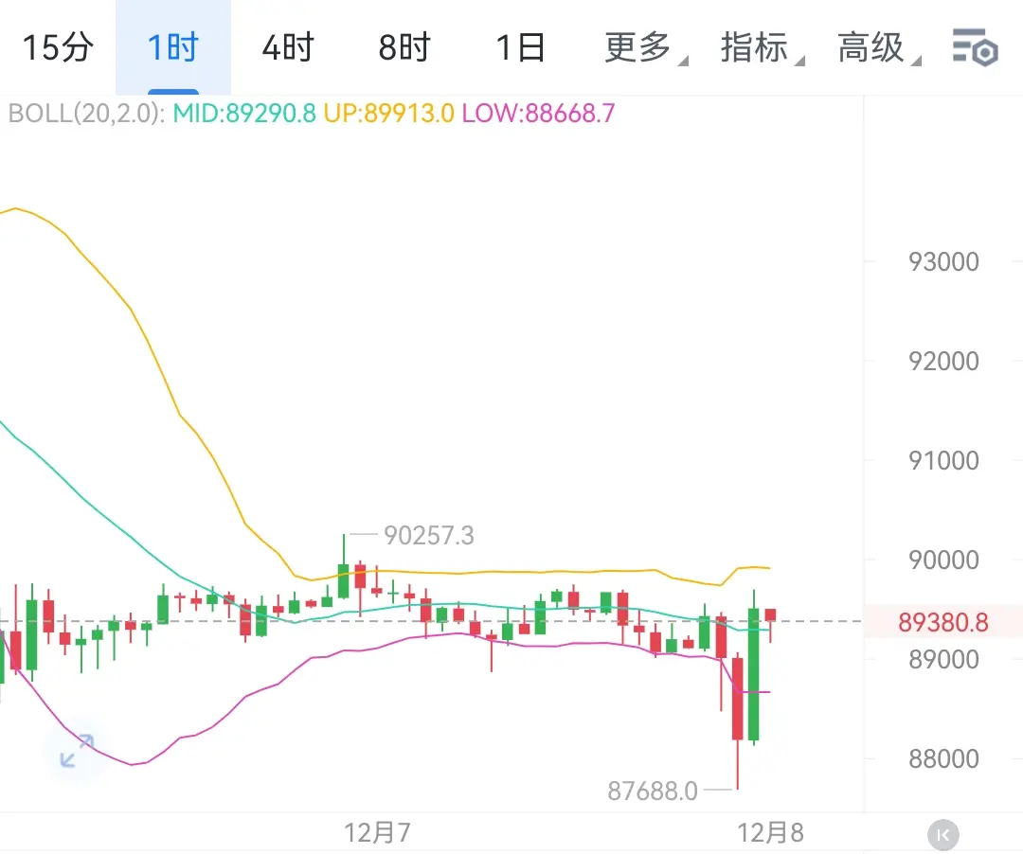Switch to the 15分 timeframe
The width and height of the screenshot is (1023, 854).
tap(58, 47)
